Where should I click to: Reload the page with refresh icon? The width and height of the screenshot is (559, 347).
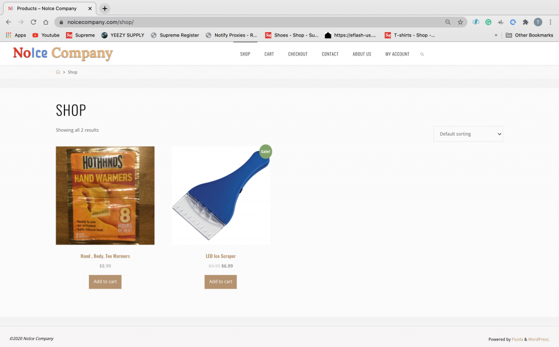coord(33,22)
